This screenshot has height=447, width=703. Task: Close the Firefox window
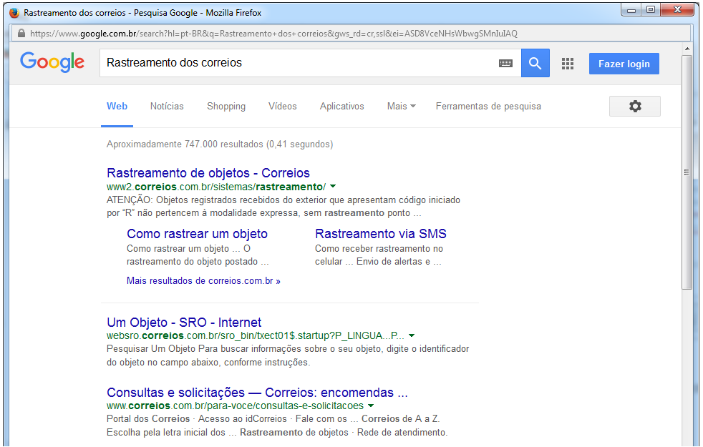678,10
